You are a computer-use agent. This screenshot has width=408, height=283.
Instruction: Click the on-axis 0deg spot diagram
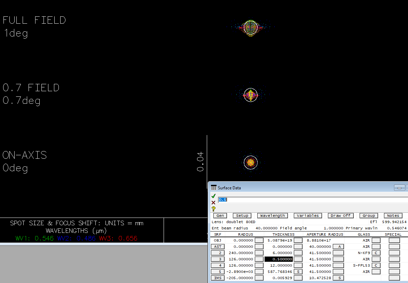point(251,162)
